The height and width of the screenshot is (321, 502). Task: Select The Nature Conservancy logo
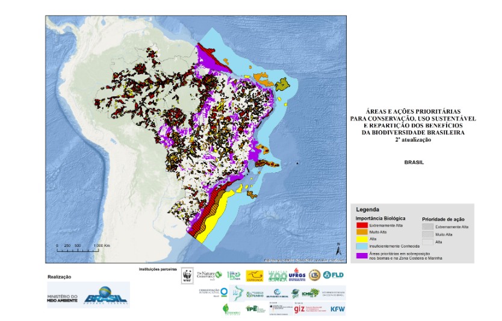[209, 275]
